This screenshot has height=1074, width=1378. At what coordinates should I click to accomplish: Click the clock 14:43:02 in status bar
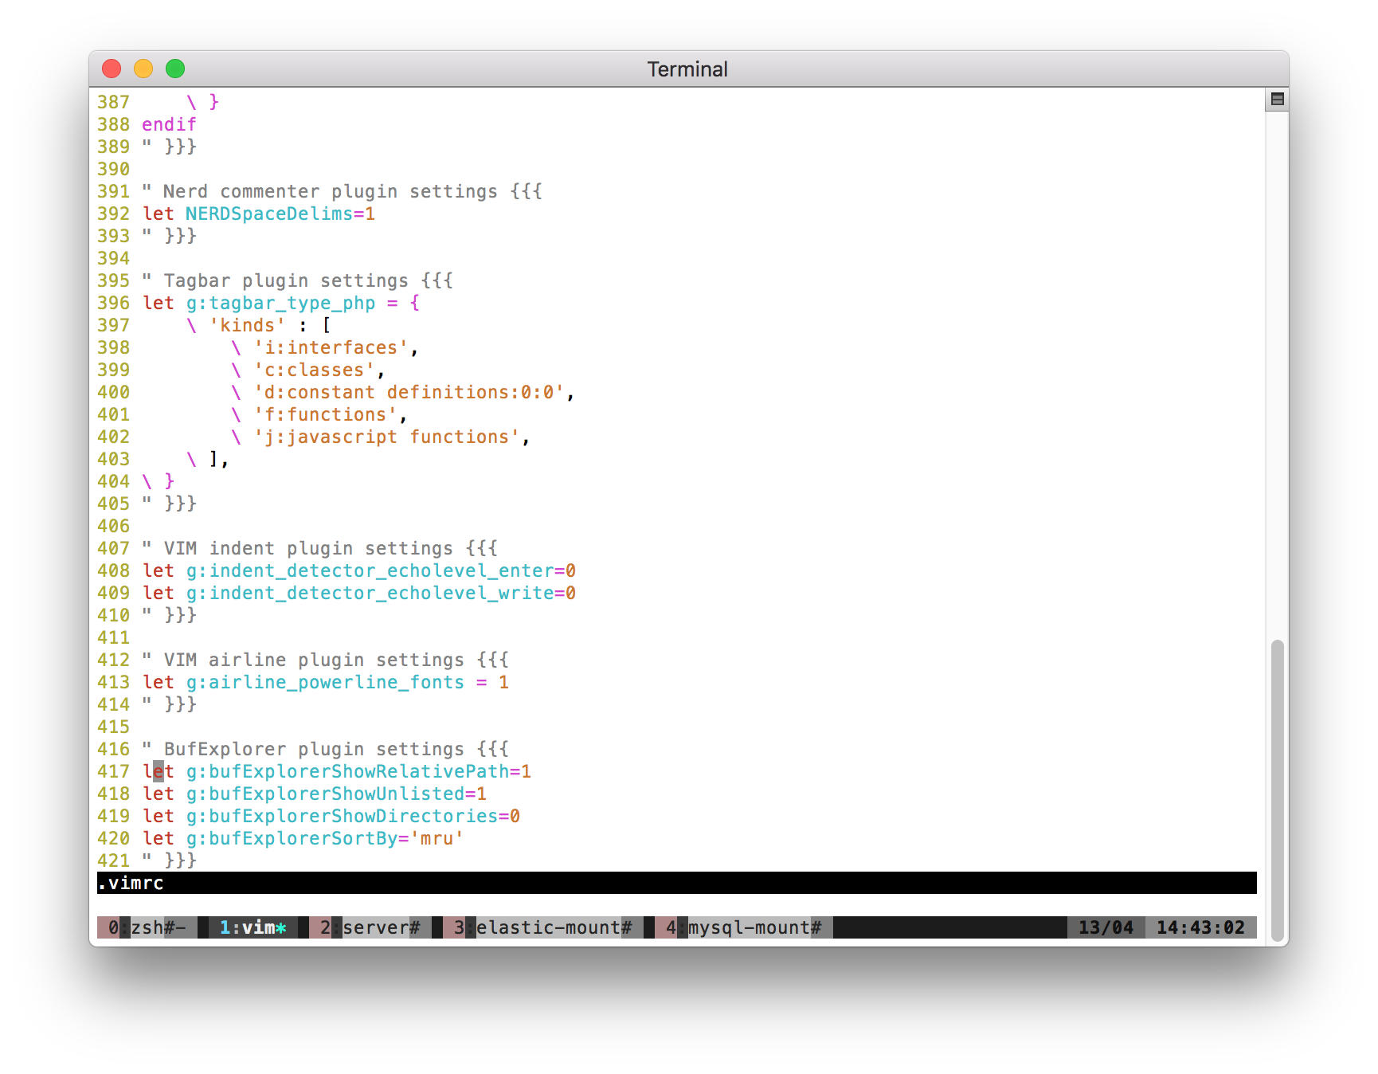1200,927
